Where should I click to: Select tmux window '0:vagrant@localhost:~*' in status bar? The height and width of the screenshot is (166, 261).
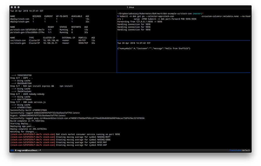click(x=28, y=150)
